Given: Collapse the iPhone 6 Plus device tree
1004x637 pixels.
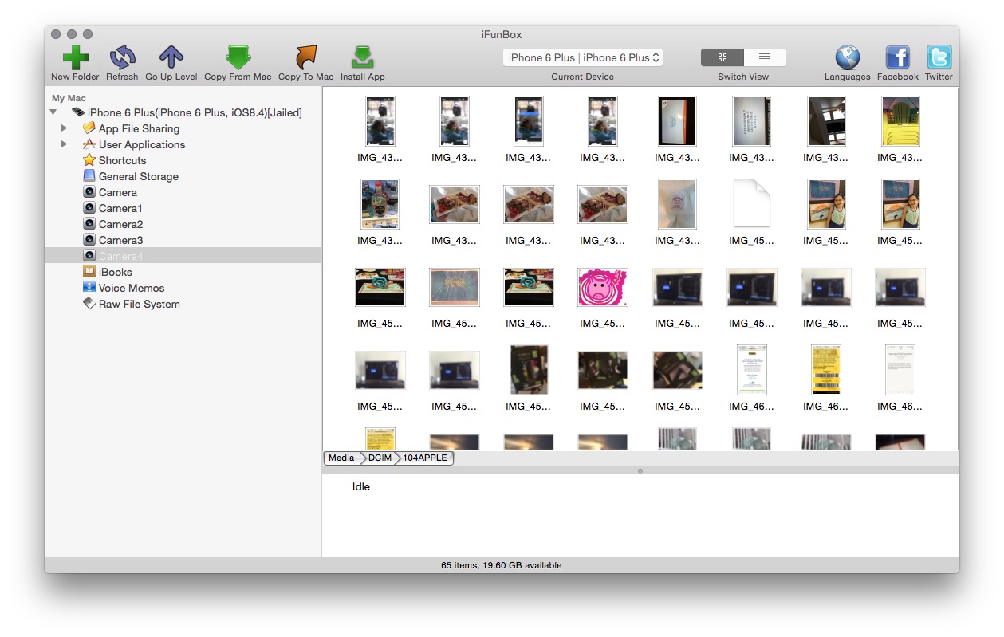Looking at the screenshot, I should [x=53, y=112].
